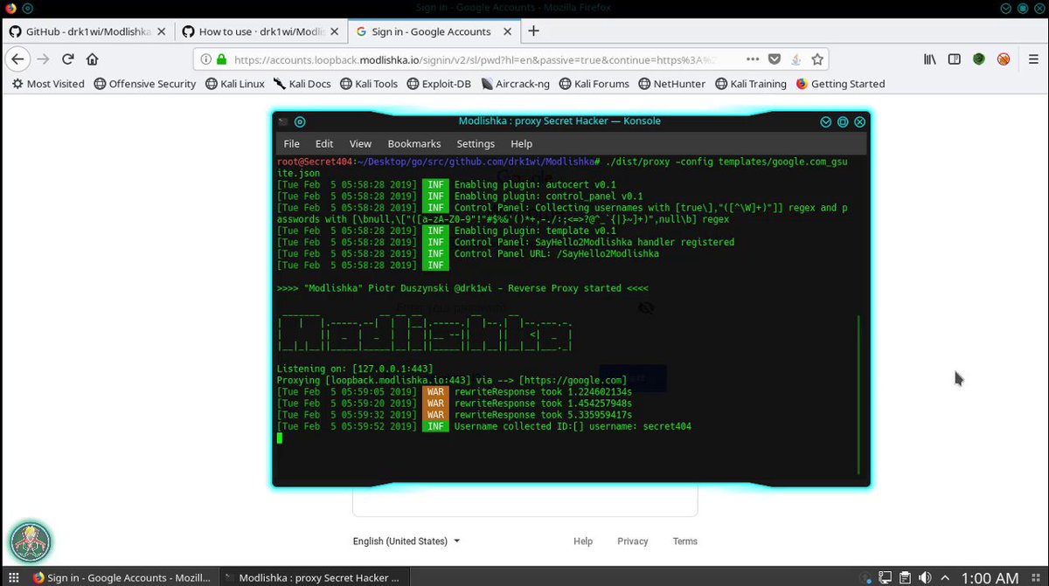Click 'Control Panel URL: /SayHello2Modlishka' line
1049x586 pixels.
point(468,253)
